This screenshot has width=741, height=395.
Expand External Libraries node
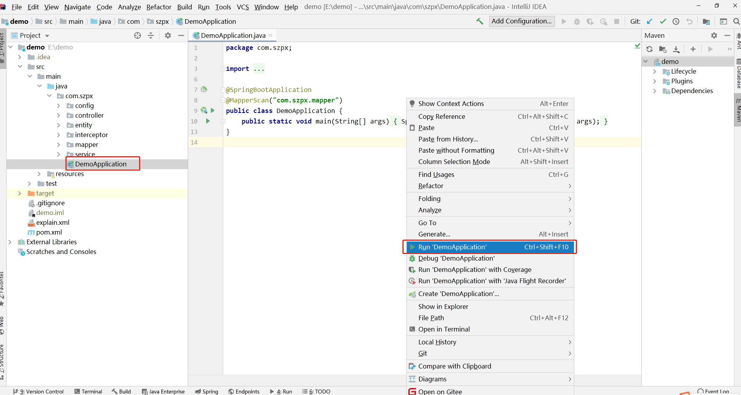[x=10, y=242]
